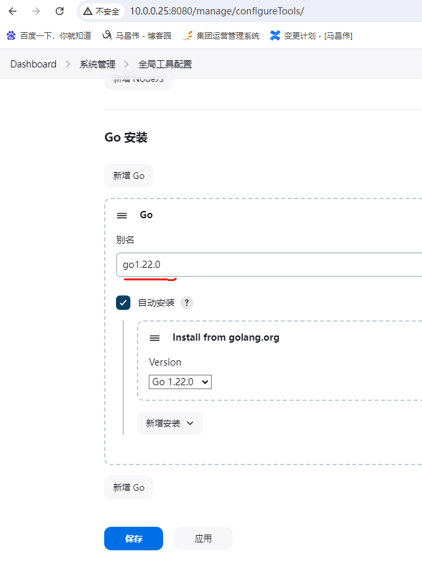Go to 系统管理 breadcrumb
This screenshot has width=422, height=568.
(x=98, y=64)
